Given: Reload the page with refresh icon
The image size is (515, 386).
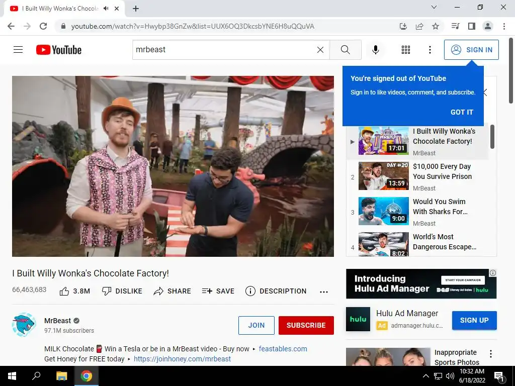Looking at the screenshot, I should [43, 26].
